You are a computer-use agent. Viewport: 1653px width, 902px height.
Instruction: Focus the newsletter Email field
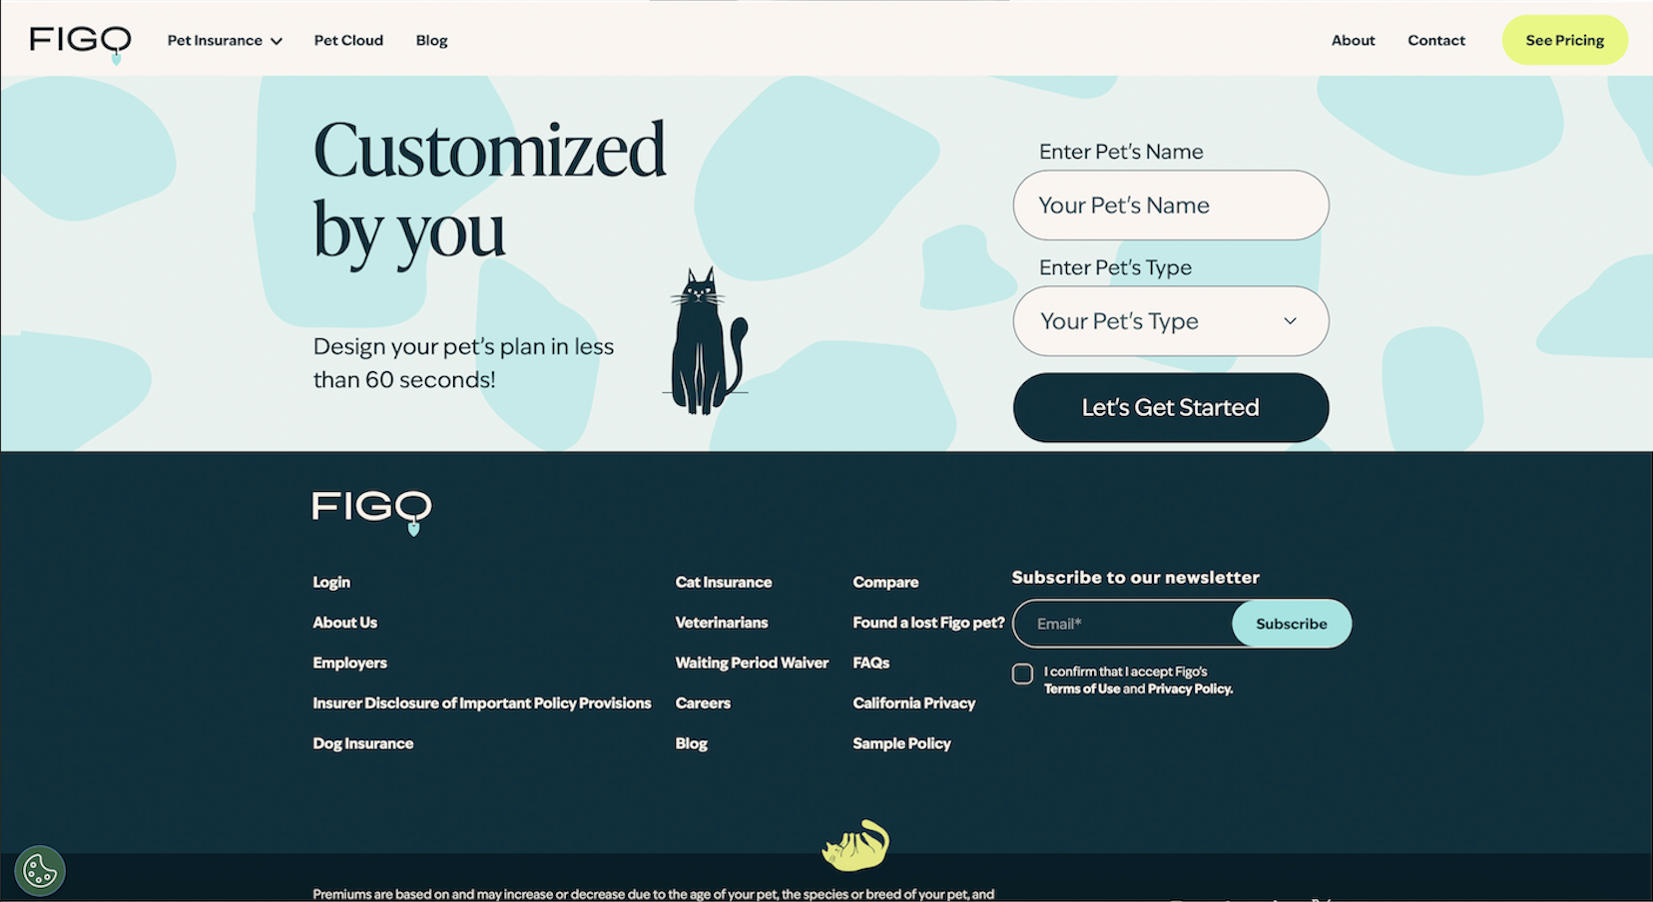(x=1124, y=624)
